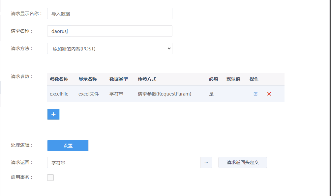Open 请求返回头定义 button

(x=242, y=162)
